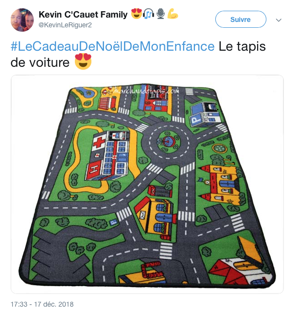
Task: Click the @KevinLeRiguer2 handle
Action: pyautogui.click(x=65, y=25)
